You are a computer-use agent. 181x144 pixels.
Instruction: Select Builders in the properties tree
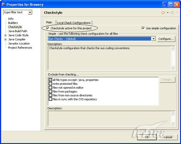(13, 23)
